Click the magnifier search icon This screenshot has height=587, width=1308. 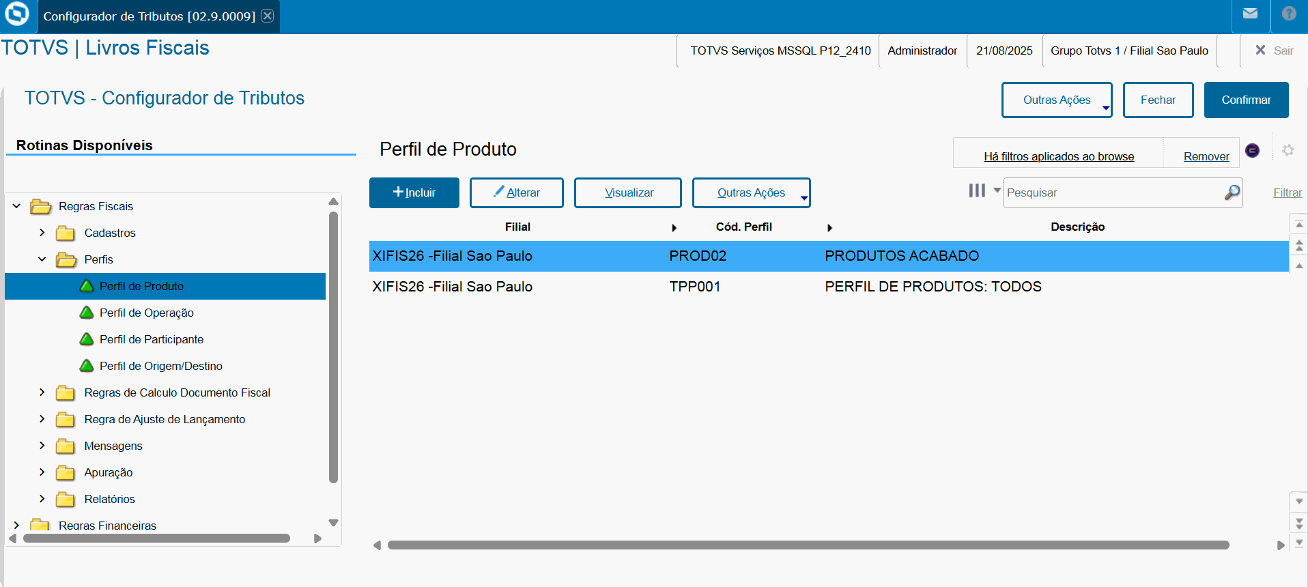[x=1232, y=192]
